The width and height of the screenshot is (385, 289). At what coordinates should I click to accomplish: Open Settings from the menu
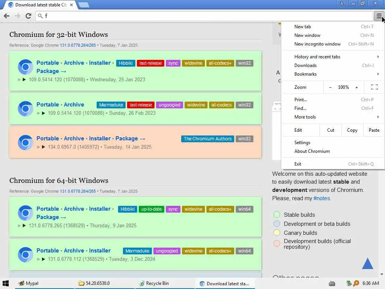[333, 143]
